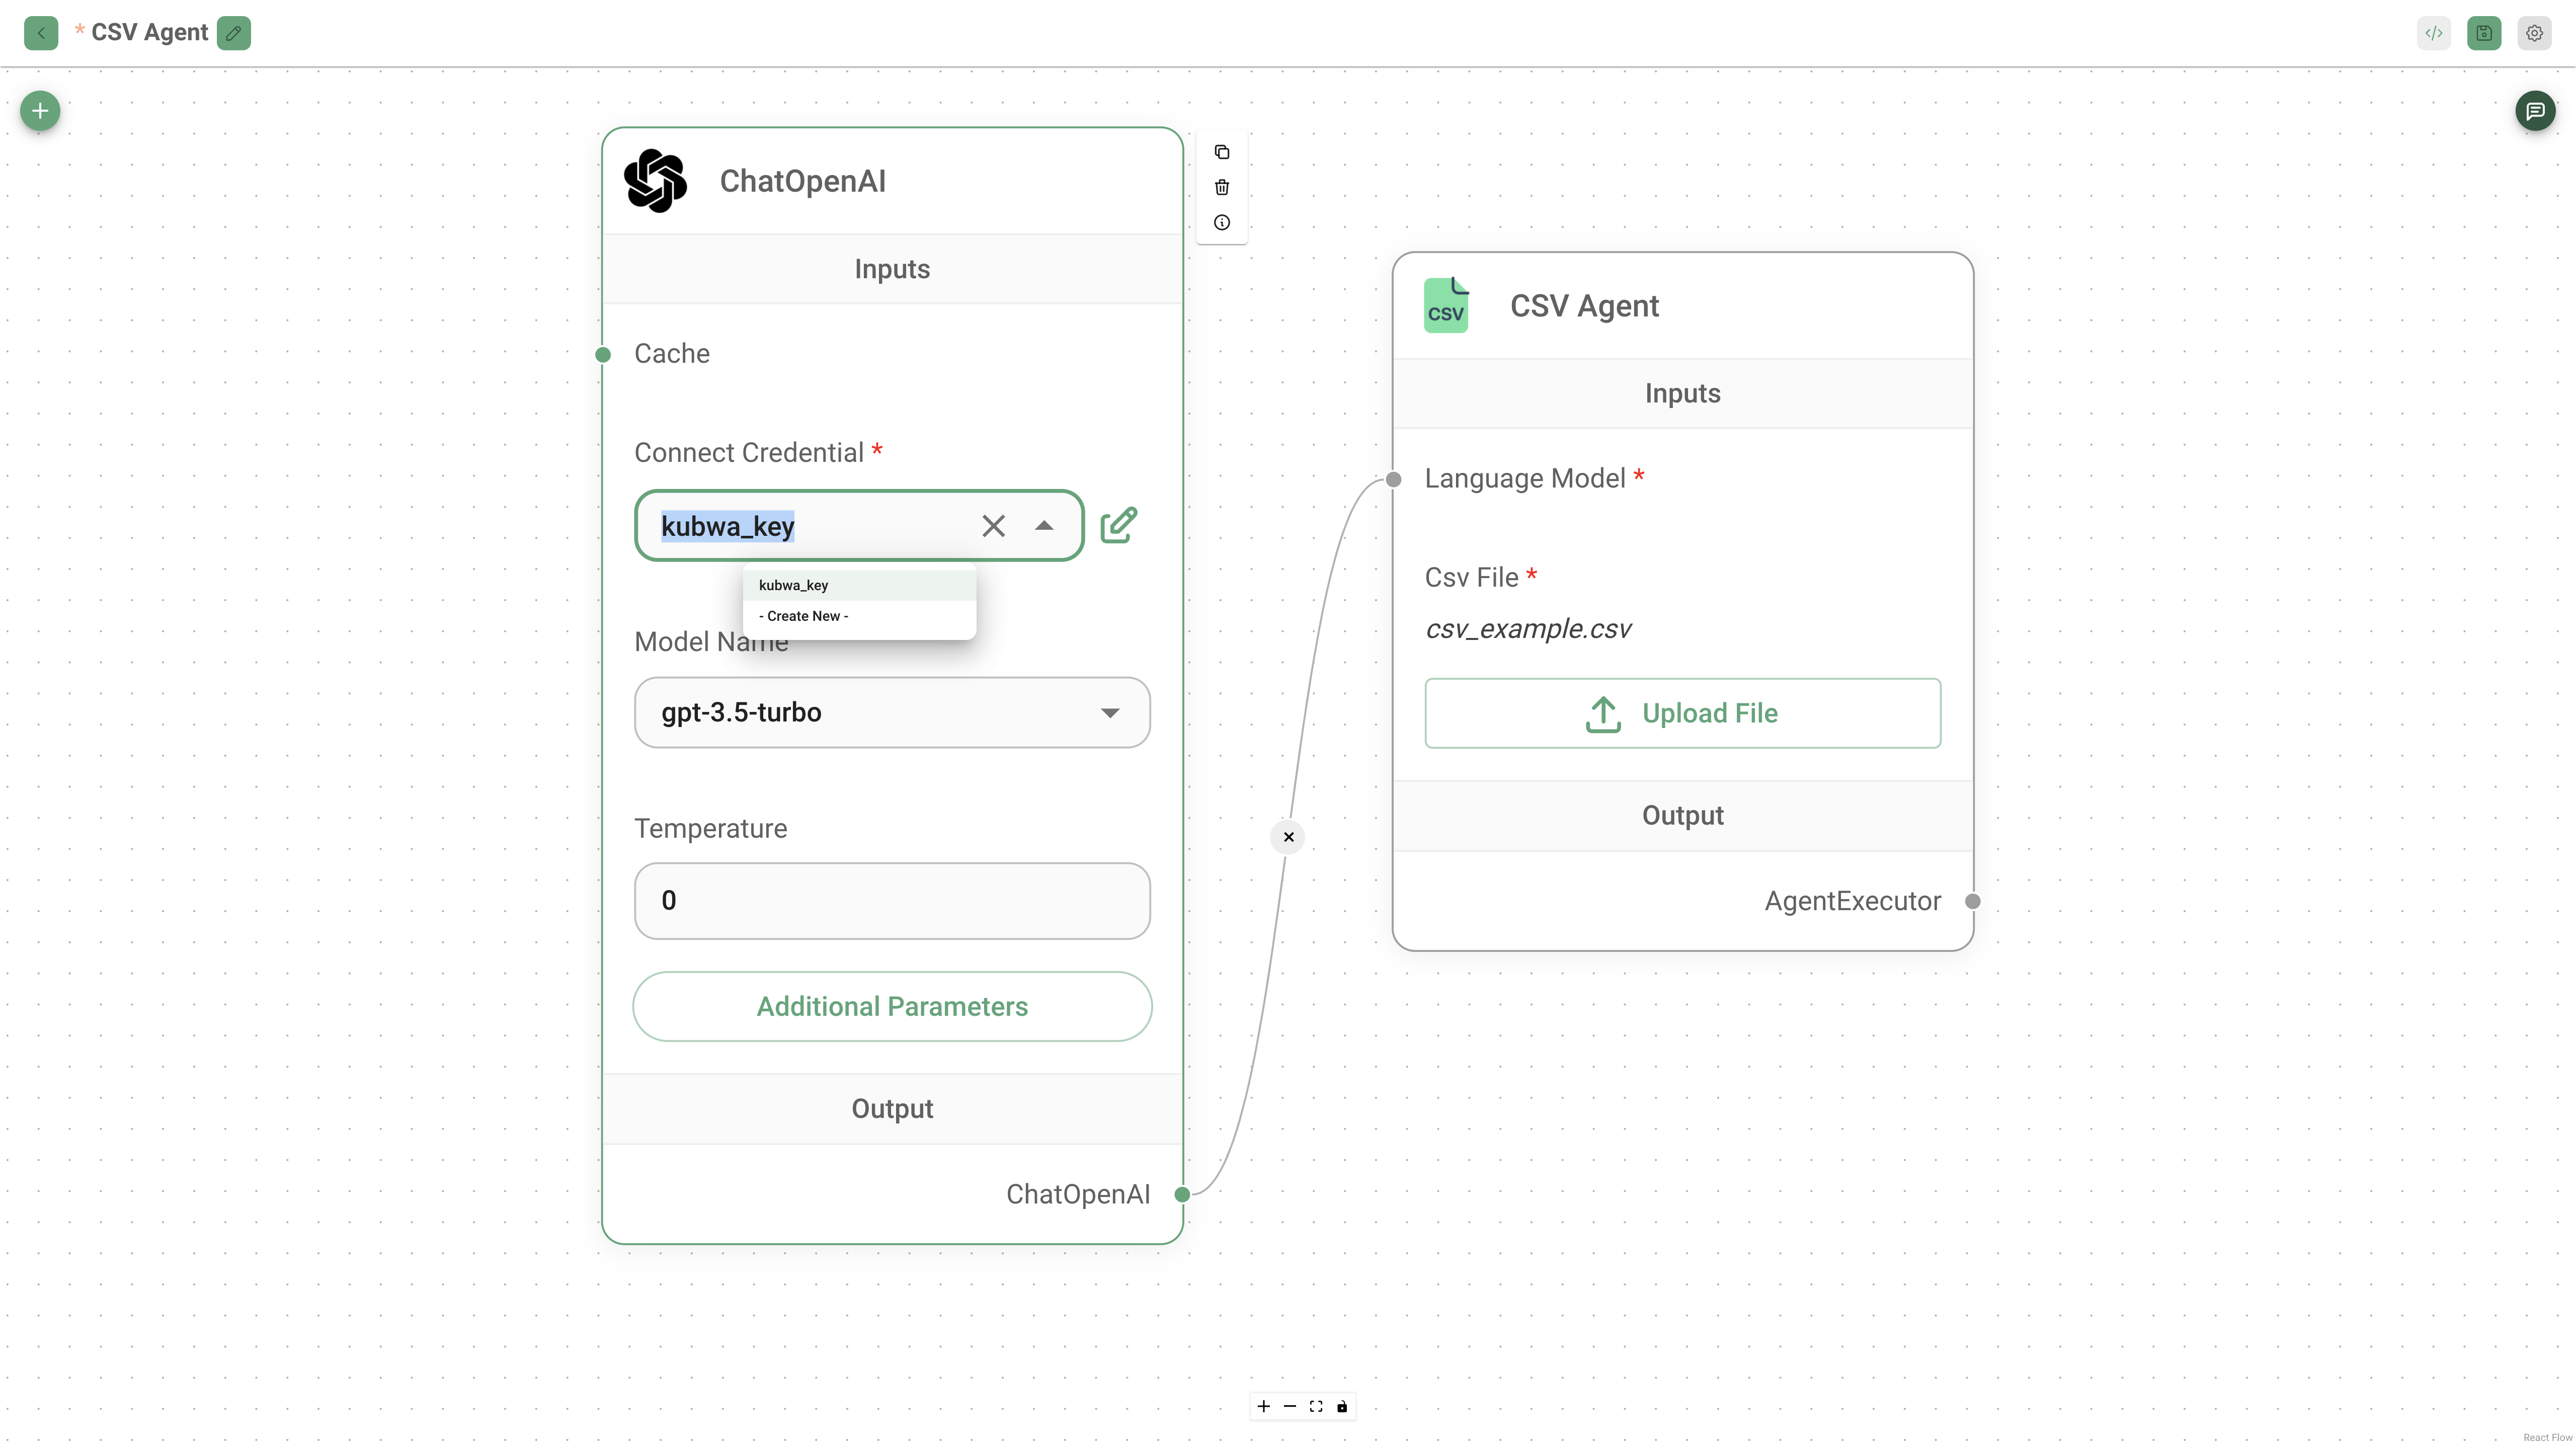Open the API code dialog
This screenshot has width=2576, height=1449.
(2434, 33)
